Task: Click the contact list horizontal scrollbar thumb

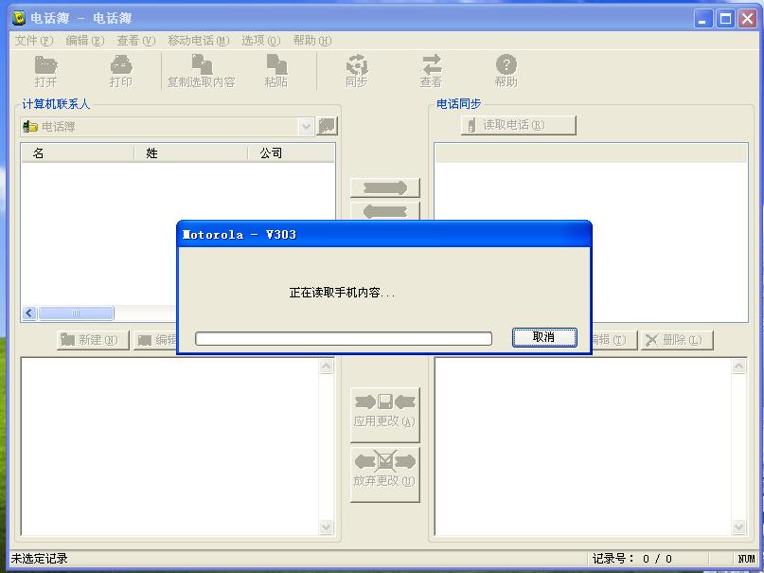Action: [x=76, y=313]
